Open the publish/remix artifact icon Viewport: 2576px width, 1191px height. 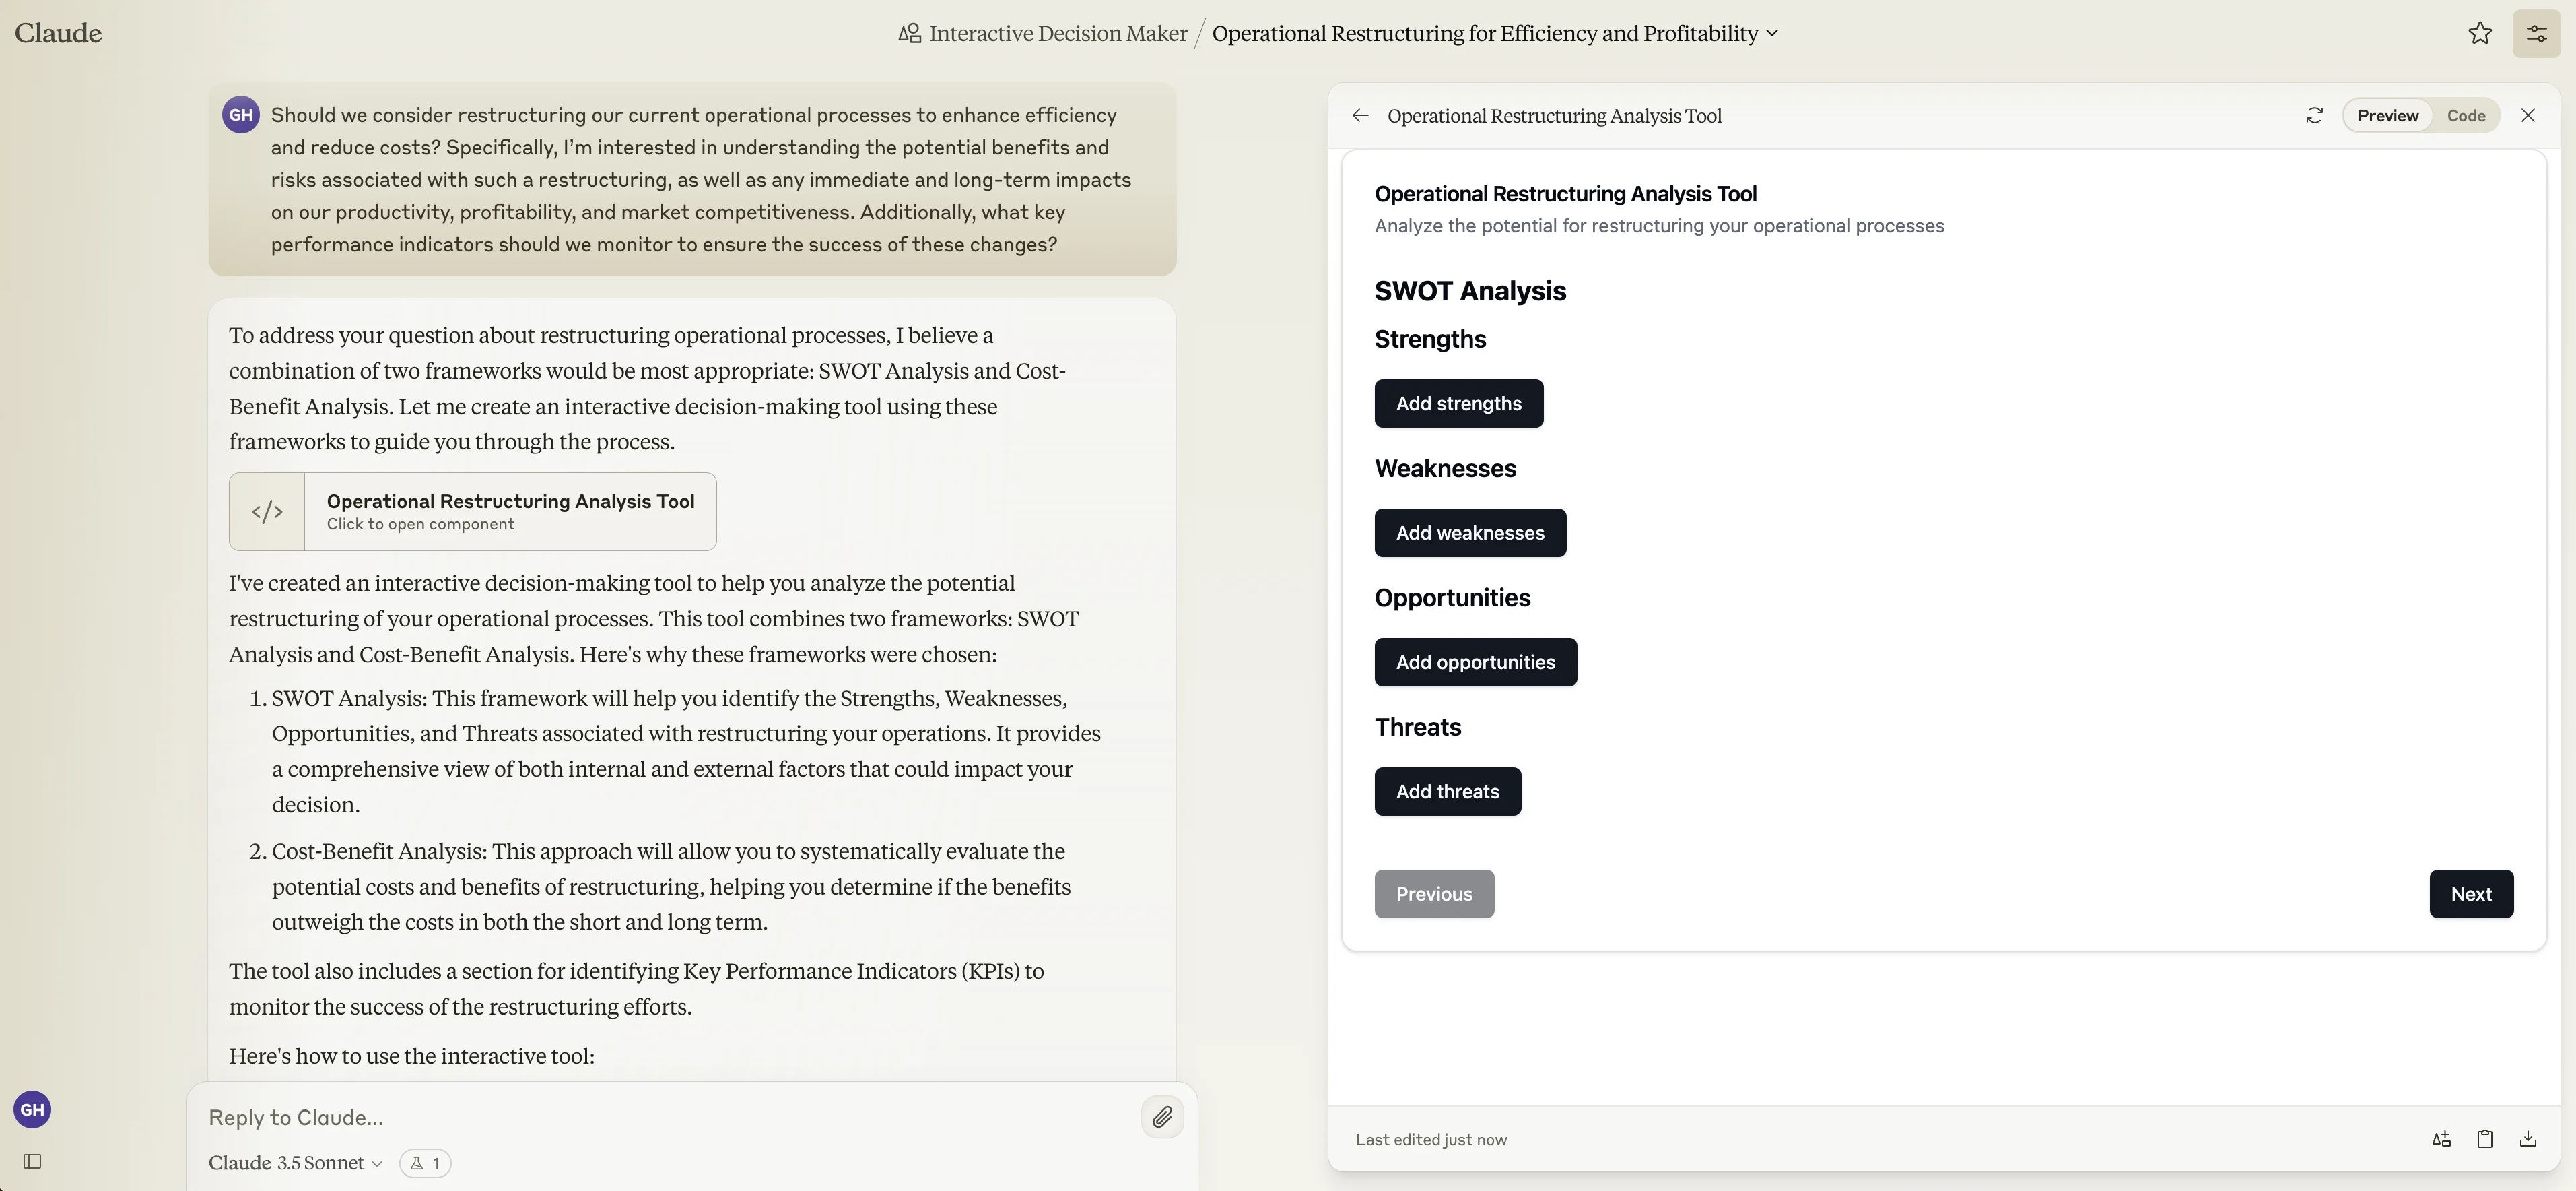(x=2441, y=1139)
